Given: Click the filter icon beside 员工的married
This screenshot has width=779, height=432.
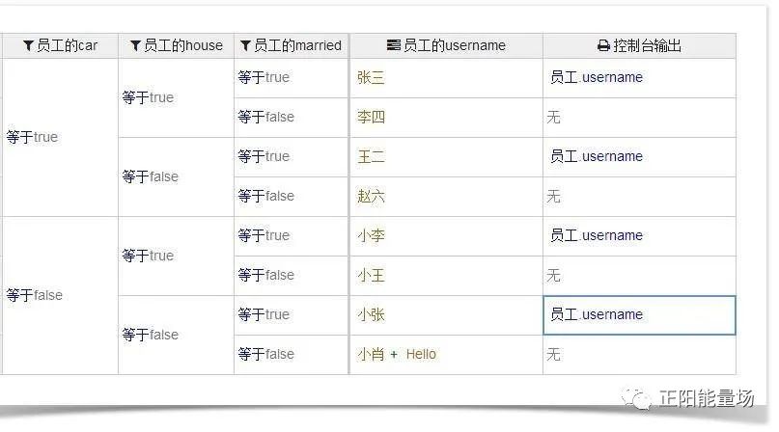Looking at the screenshot, I should [x=245, y=45].
